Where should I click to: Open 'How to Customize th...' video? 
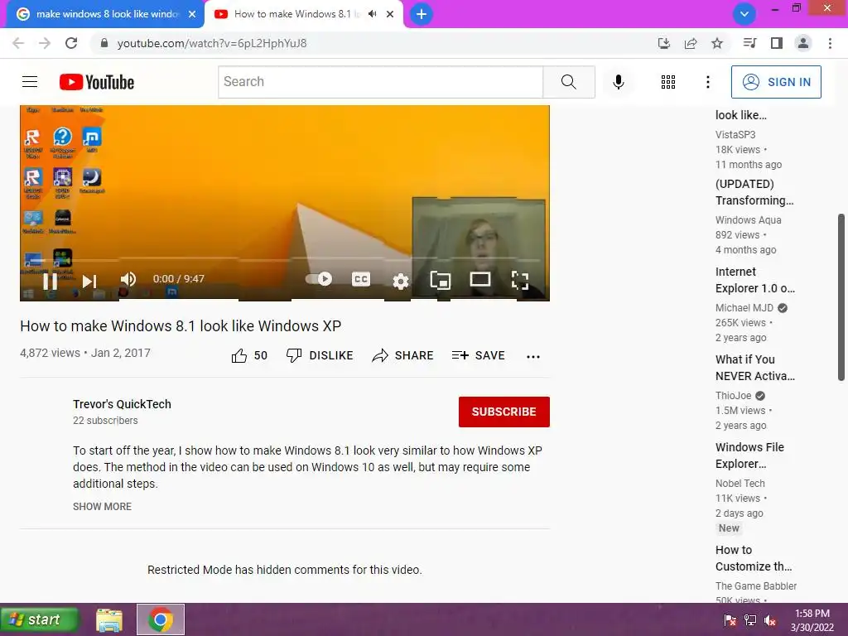[754, 558]
